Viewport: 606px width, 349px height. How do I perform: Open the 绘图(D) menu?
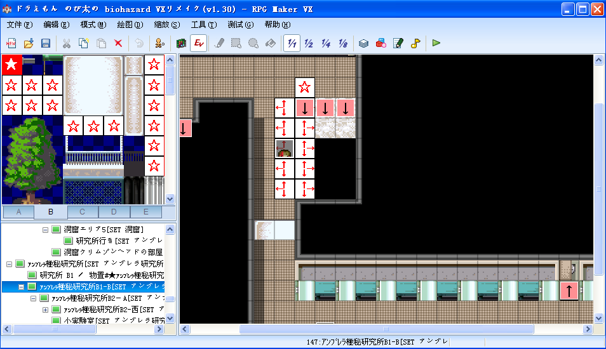point(130,25)
